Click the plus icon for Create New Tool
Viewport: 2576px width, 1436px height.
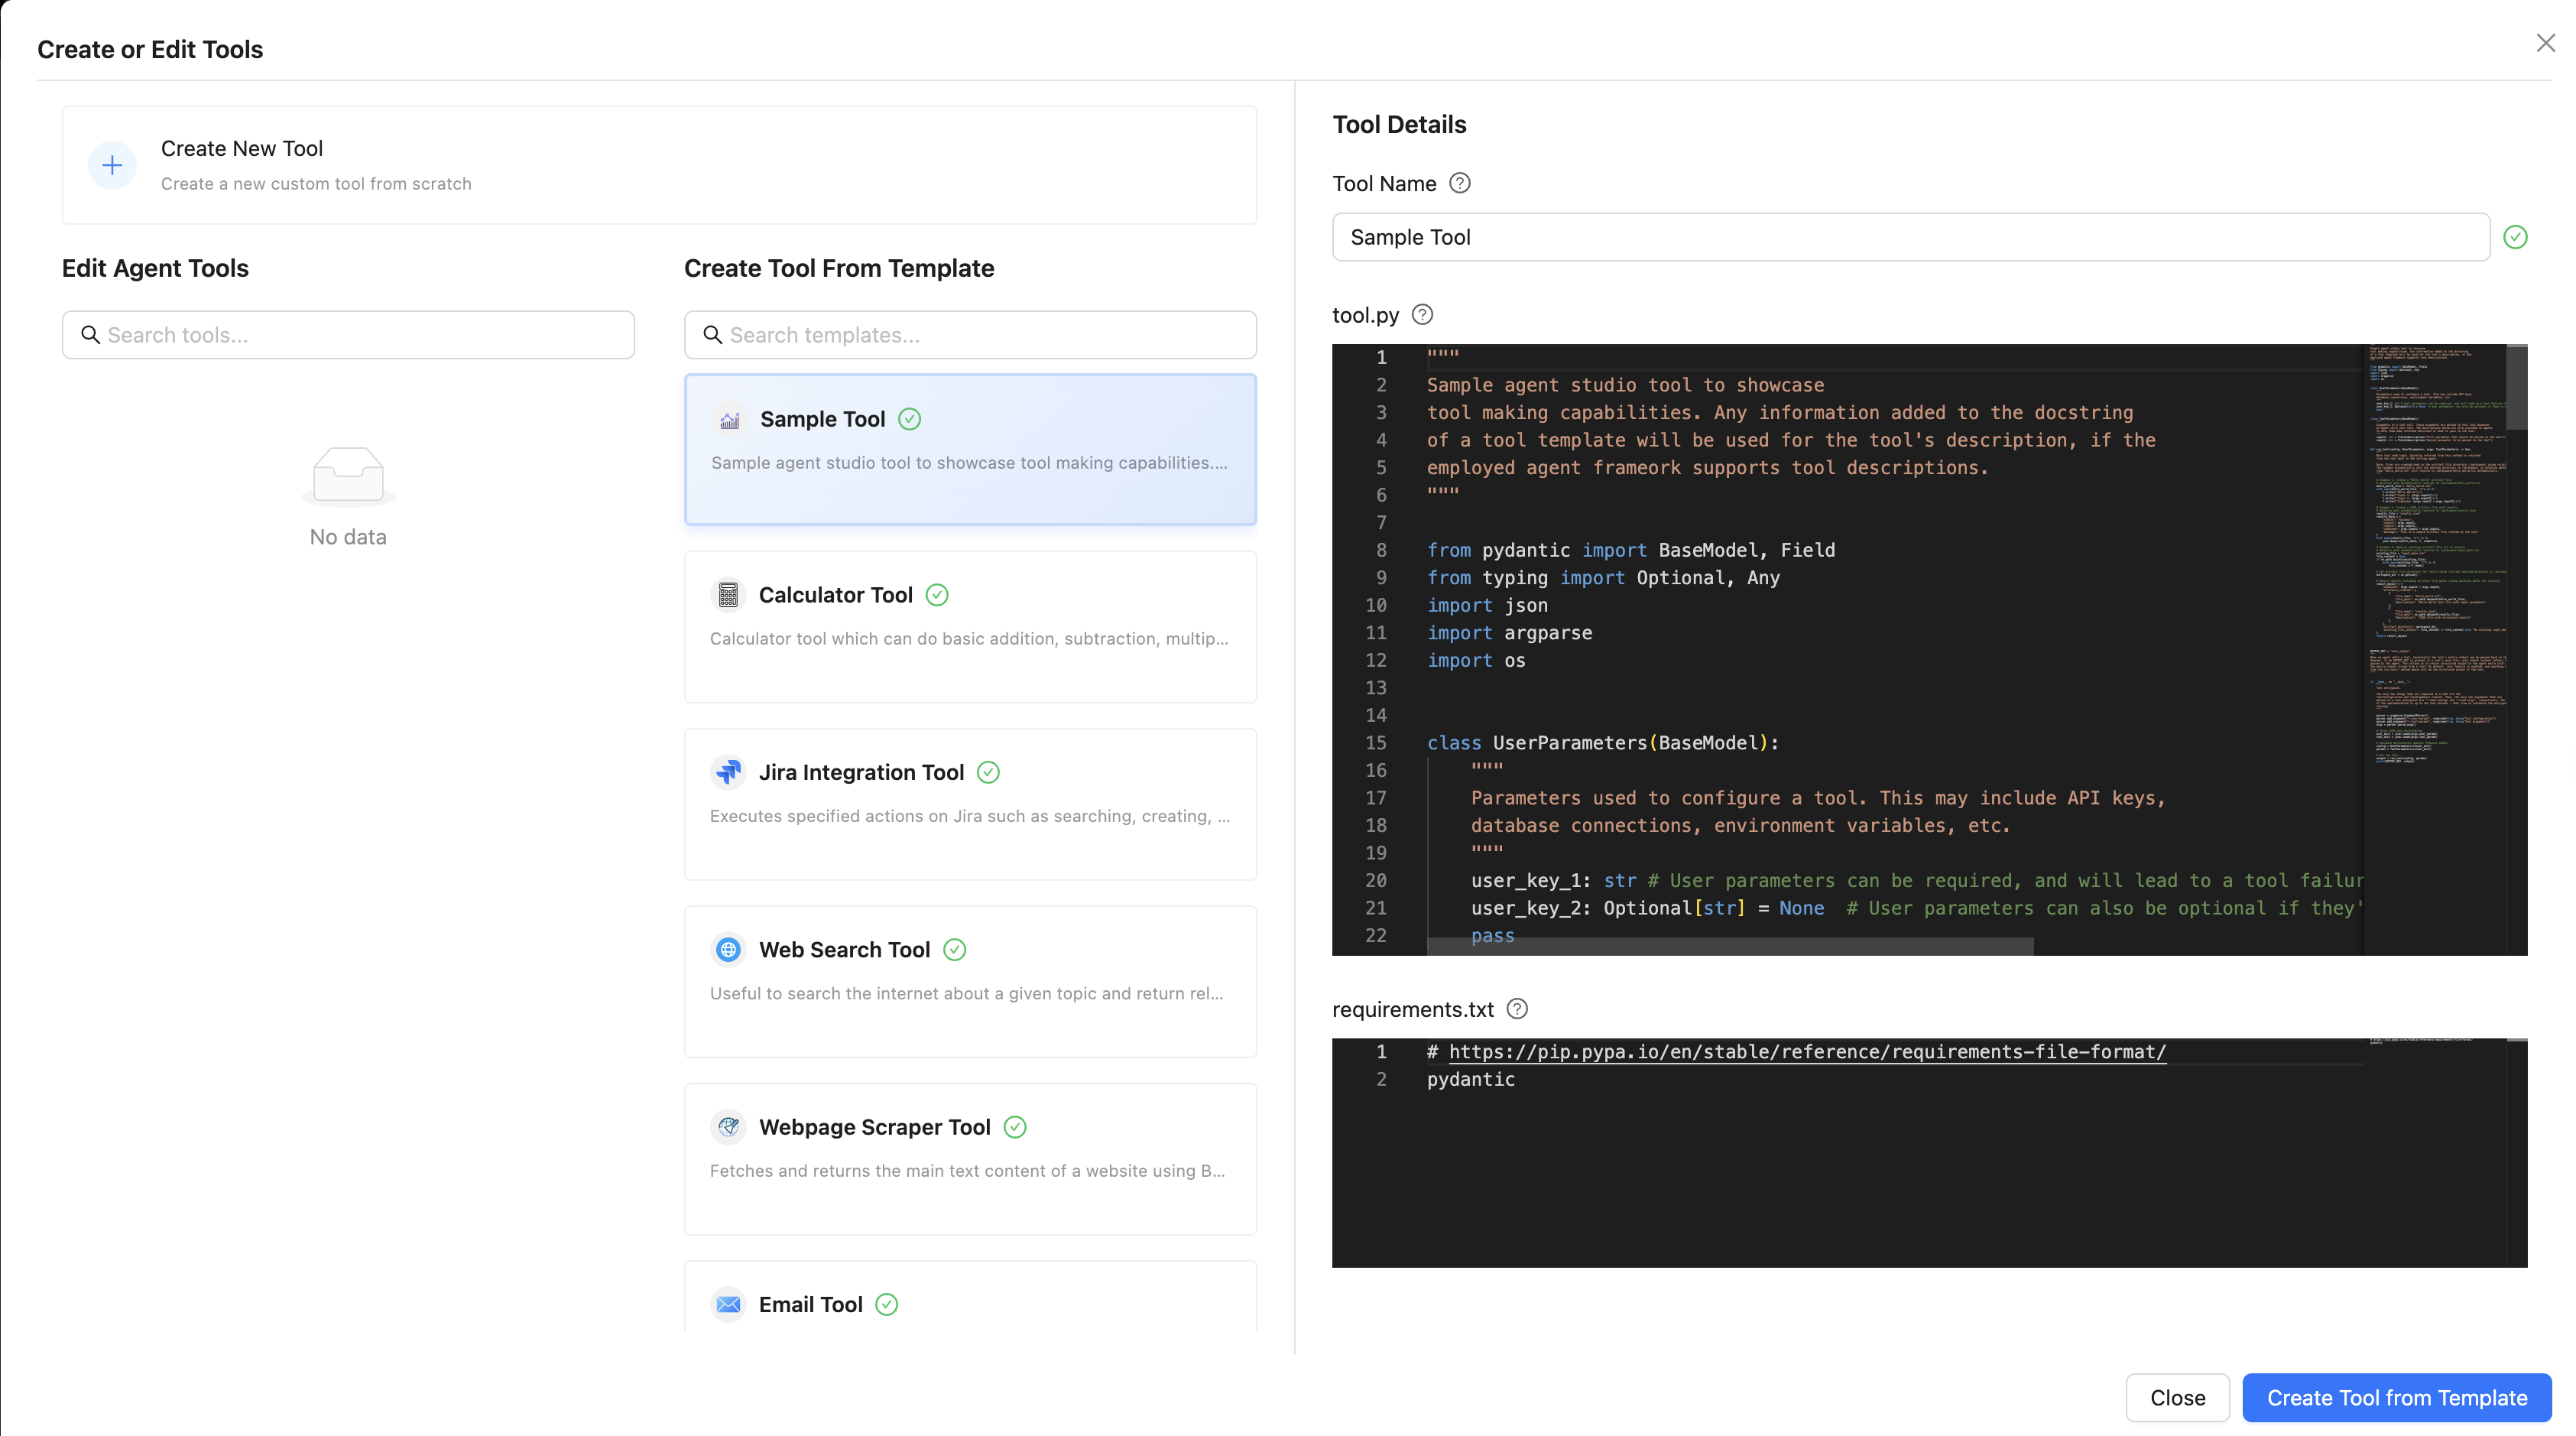(112, 165)
